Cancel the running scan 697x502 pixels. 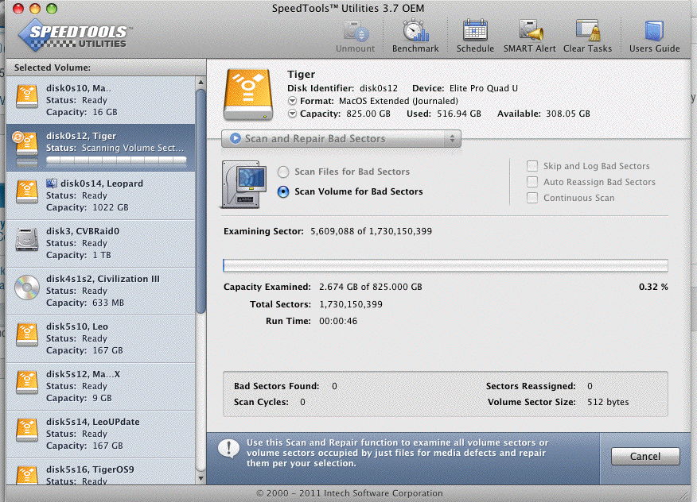coord(645,456)
